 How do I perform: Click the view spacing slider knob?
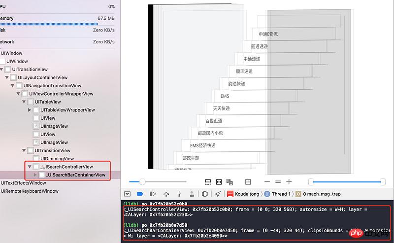pyautogui.click(x=142, y=181)
